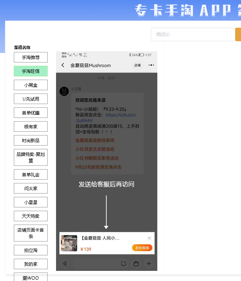Click the battery status icon

141,55
